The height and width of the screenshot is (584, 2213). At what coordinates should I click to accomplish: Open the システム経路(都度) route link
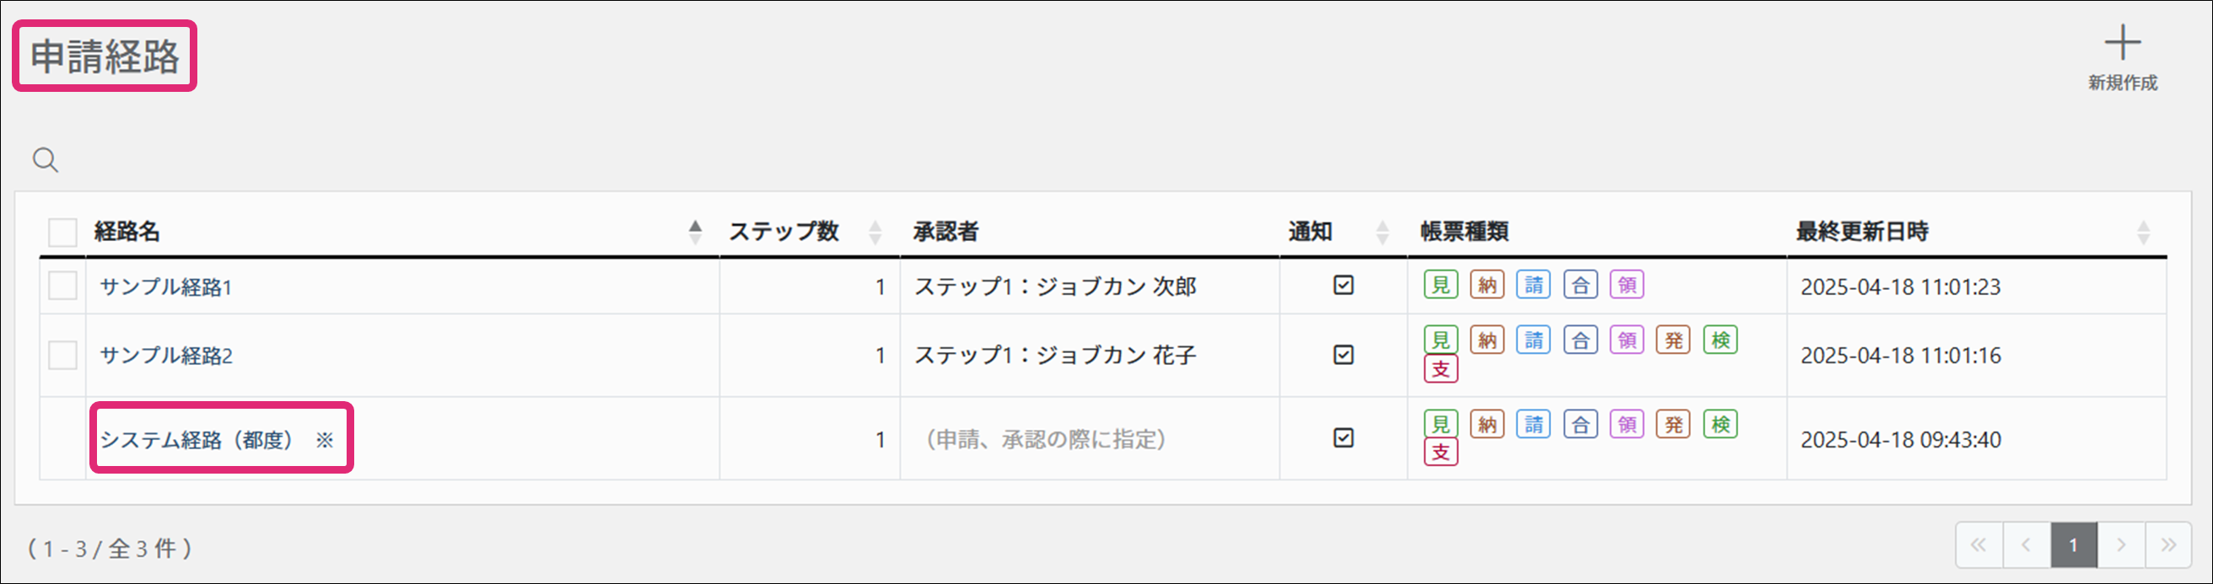(197, 440)
